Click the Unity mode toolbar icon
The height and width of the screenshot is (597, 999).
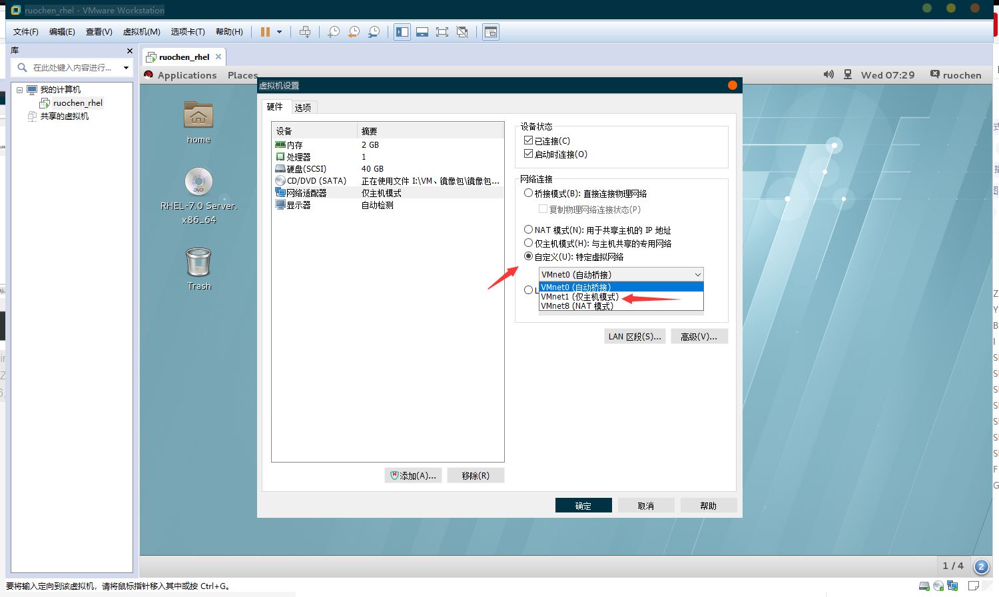[462, 32]
